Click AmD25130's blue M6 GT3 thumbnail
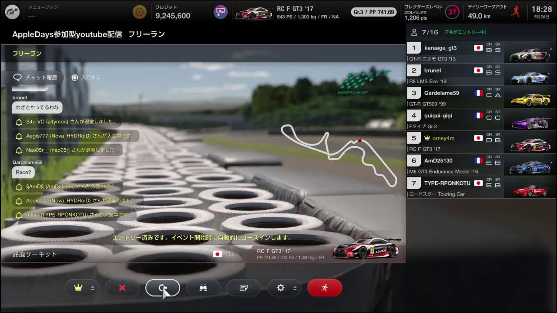 (x=530, y=167)
